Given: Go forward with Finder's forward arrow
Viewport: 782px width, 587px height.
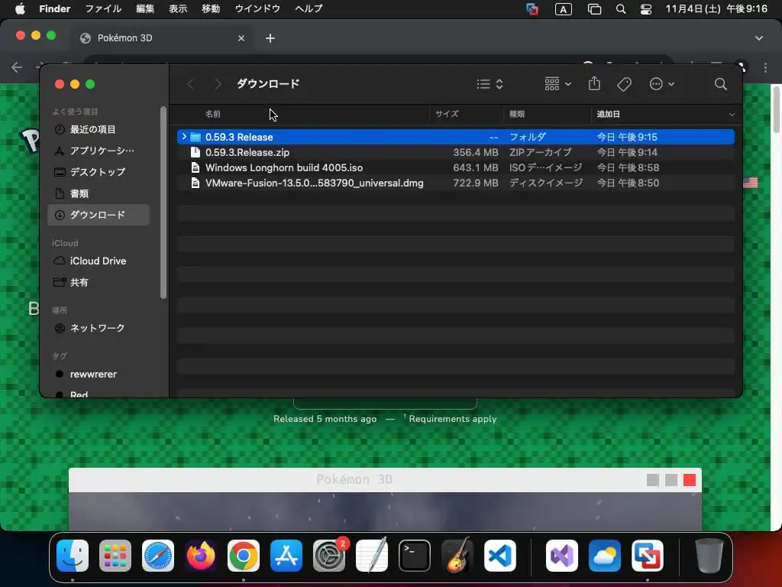Looking at the screenshot, I should click(218, 84).
